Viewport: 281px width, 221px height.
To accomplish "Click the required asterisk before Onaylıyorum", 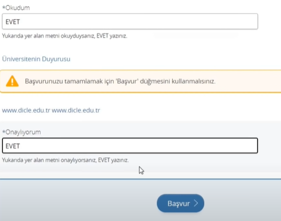I will (3, 132).
